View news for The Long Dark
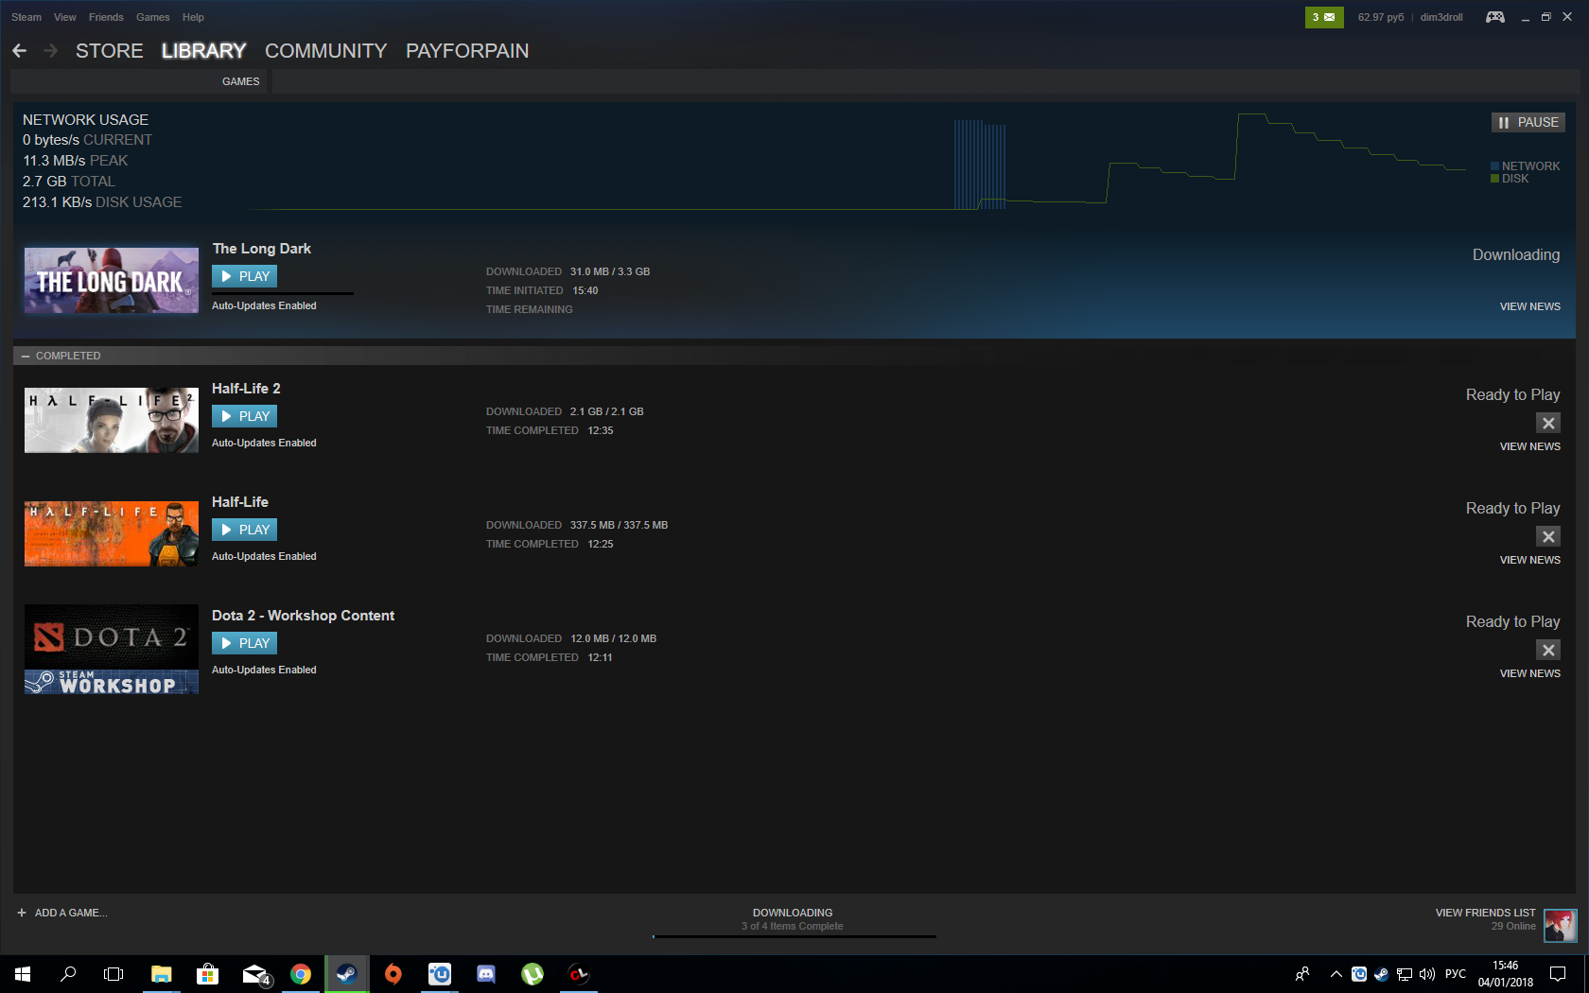Screen dimensions: 1589x993 click(x=1530, y=306)
